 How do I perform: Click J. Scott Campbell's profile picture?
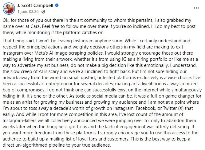coord(9,9)
